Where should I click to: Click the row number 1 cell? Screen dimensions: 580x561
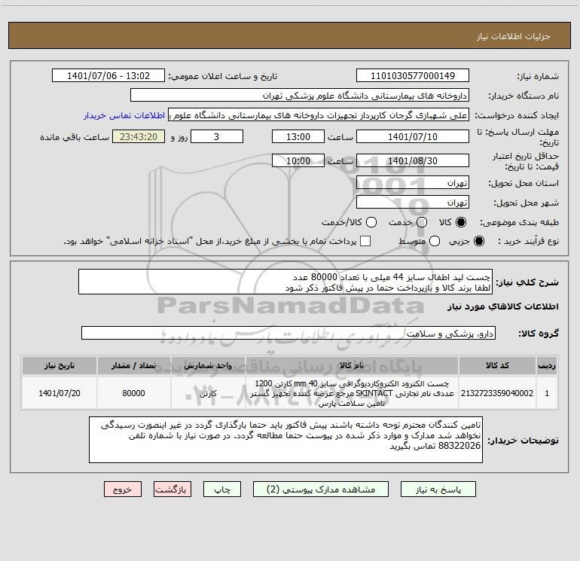click(x=547, y=393)
